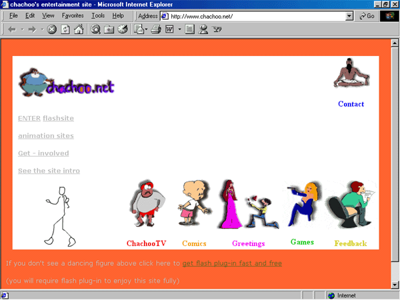
Task: Click the proposing couple Greetings cartoon
Action: point(249,204)
